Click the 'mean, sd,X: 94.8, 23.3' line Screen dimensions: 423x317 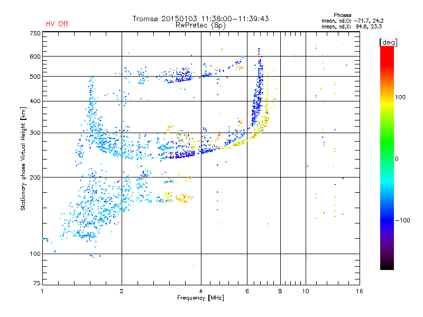352,26
